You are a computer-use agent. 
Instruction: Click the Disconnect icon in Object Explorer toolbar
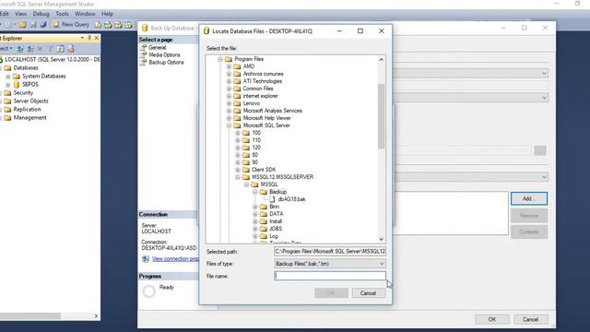point(30,49)
